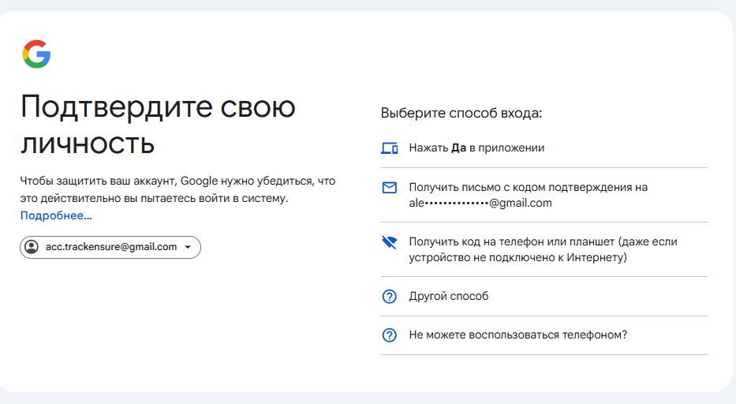Expand the account switcher dropdown arrow
Screen dimensions: 736x404
[188, 248]
